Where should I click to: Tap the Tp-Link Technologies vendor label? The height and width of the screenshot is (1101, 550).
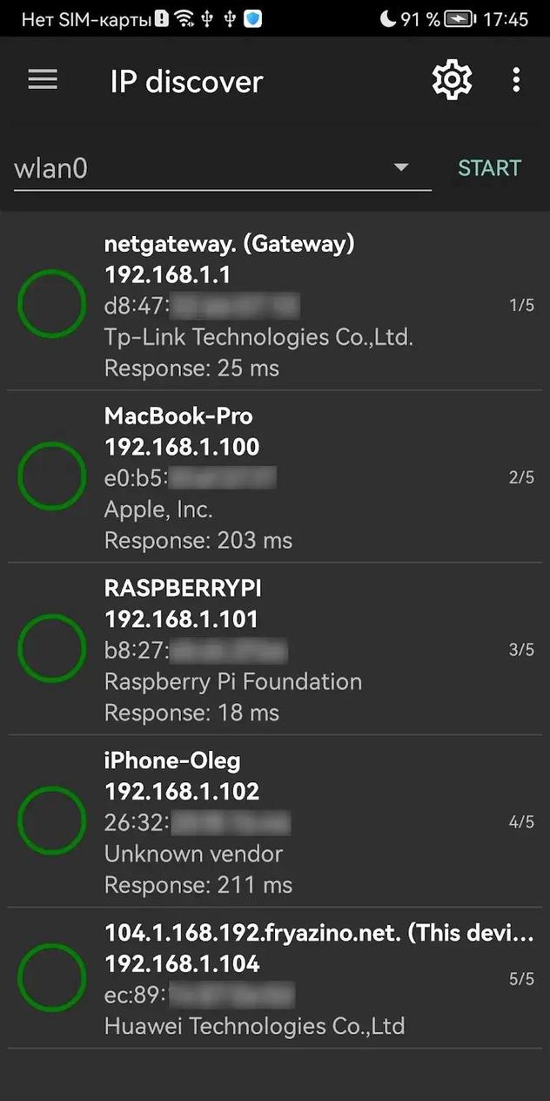(258, 337)
